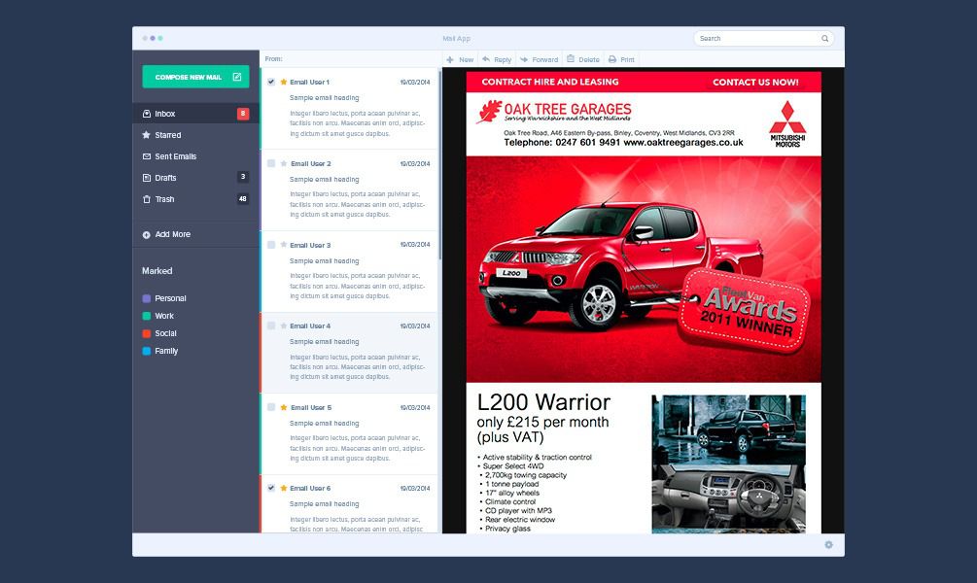Click the message list scrollbar
Image resolution: width=977 pixels, height=583 pixels.
point(440,165)
